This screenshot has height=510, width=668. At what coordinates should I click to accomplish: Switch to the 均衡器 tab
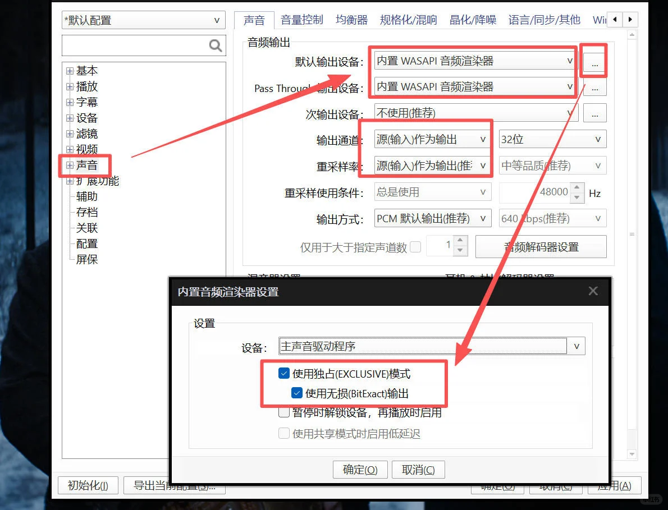click(x=351, y=19)
